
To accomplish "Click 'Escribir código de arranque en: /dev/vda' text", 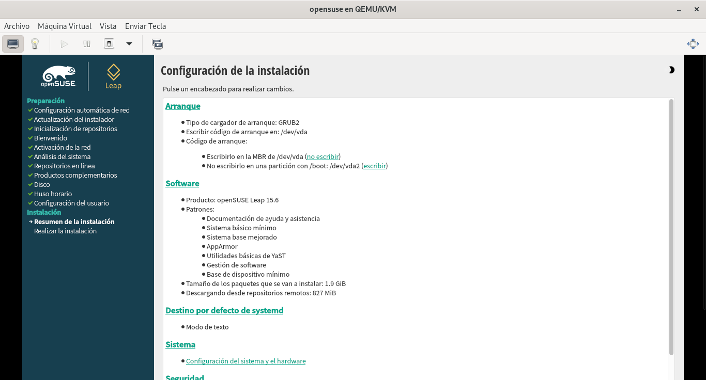I will 247,132.
